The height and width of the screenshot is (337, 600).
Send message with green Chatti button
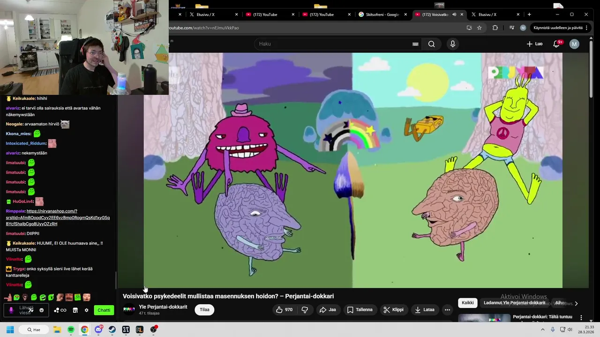click(x=104, y=310)
